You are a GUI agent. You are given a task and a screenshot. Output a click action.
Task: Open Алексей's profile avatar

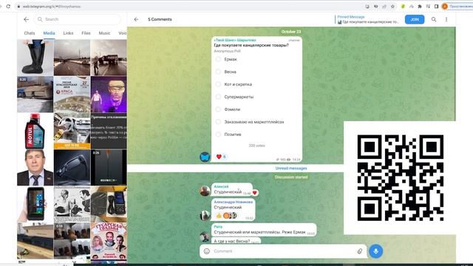205,191
